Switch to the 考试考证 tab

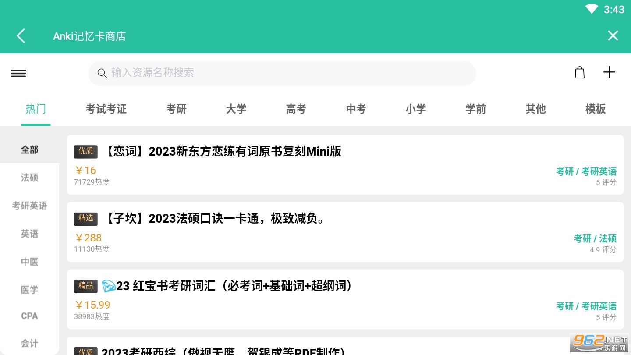point(106,109)
